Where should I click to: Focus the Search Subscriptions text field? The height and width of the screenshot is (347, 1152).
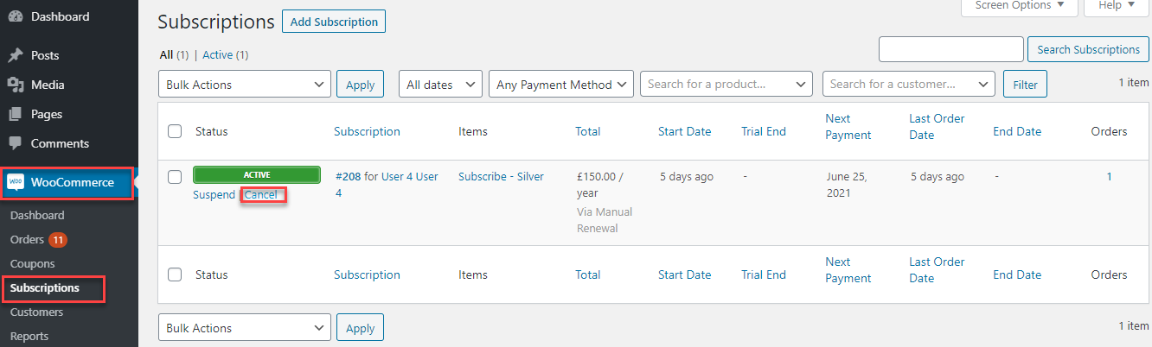(951, 49)
